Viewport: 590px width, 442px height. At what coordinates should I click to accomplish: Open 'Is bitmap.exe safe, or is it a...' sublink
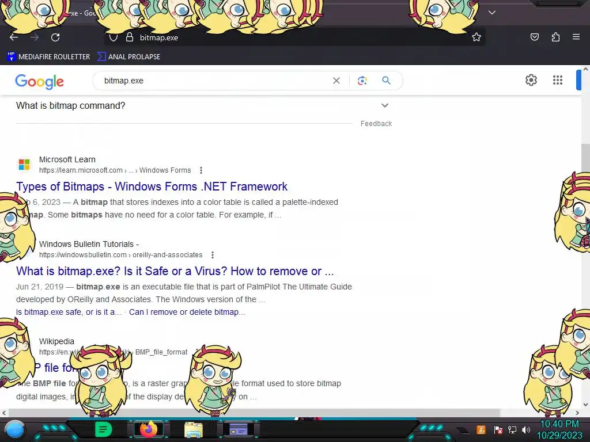[69, 312]
